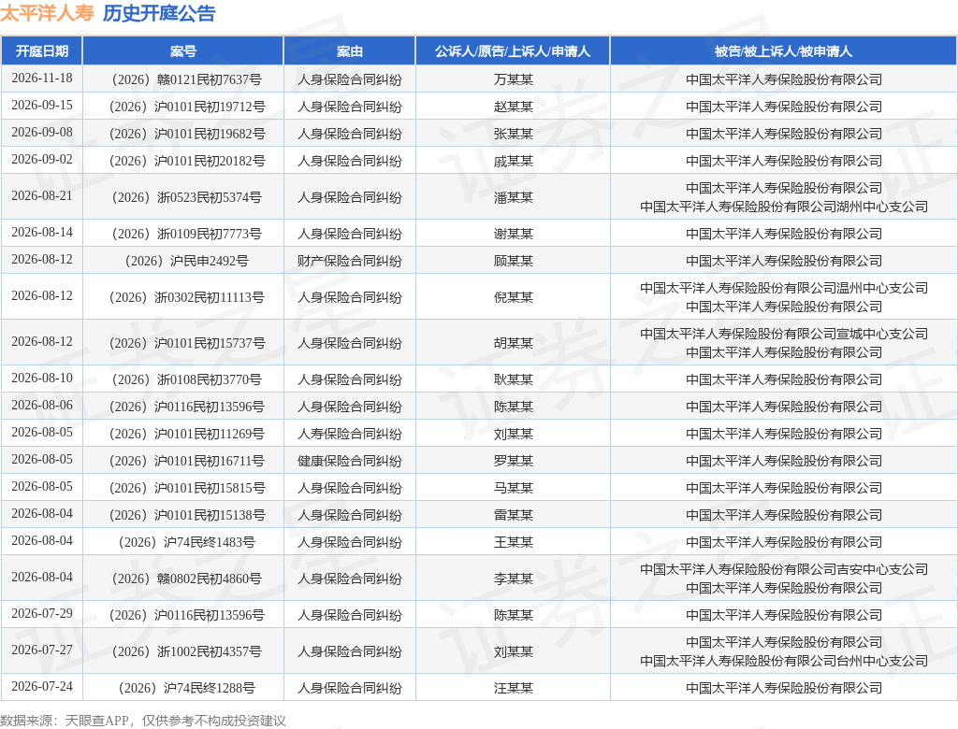
Task: Click the 被告/被上诉人/被申请人 column header
Action: (783, 51)
